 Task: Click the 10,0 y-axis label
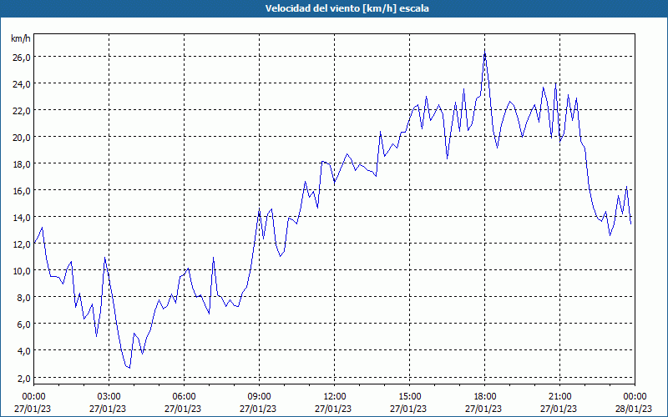click(22, 271)
